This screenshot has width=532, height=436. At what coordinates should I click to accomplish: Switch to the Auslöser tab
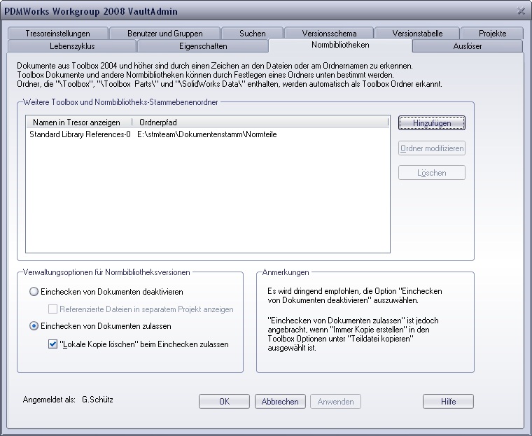467,46
